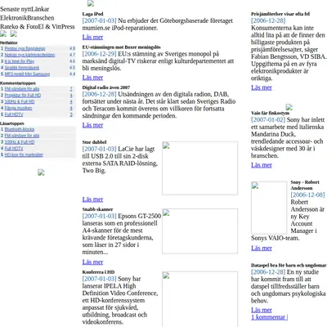Open the fourth Hetfaktor link rated 4.5
Screen dimensions: 327x327
(x=22, y=68)
